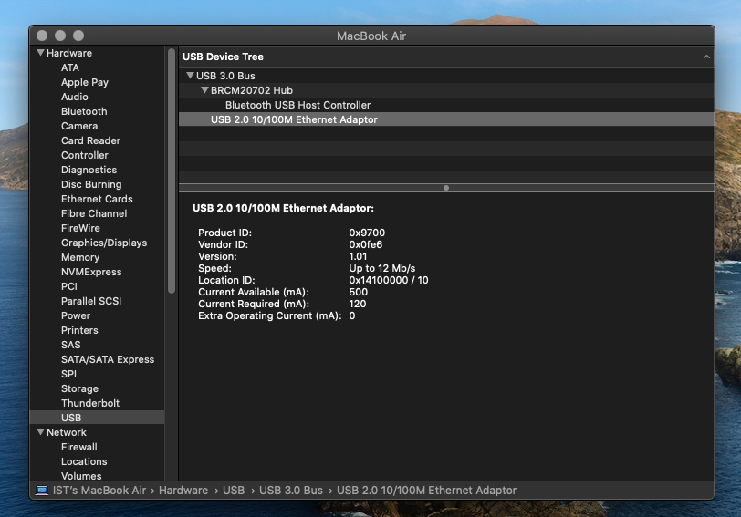
Task: Select USB 2.0 10/100M Ethernet Adaptor tree row
Action: [446, 119]
